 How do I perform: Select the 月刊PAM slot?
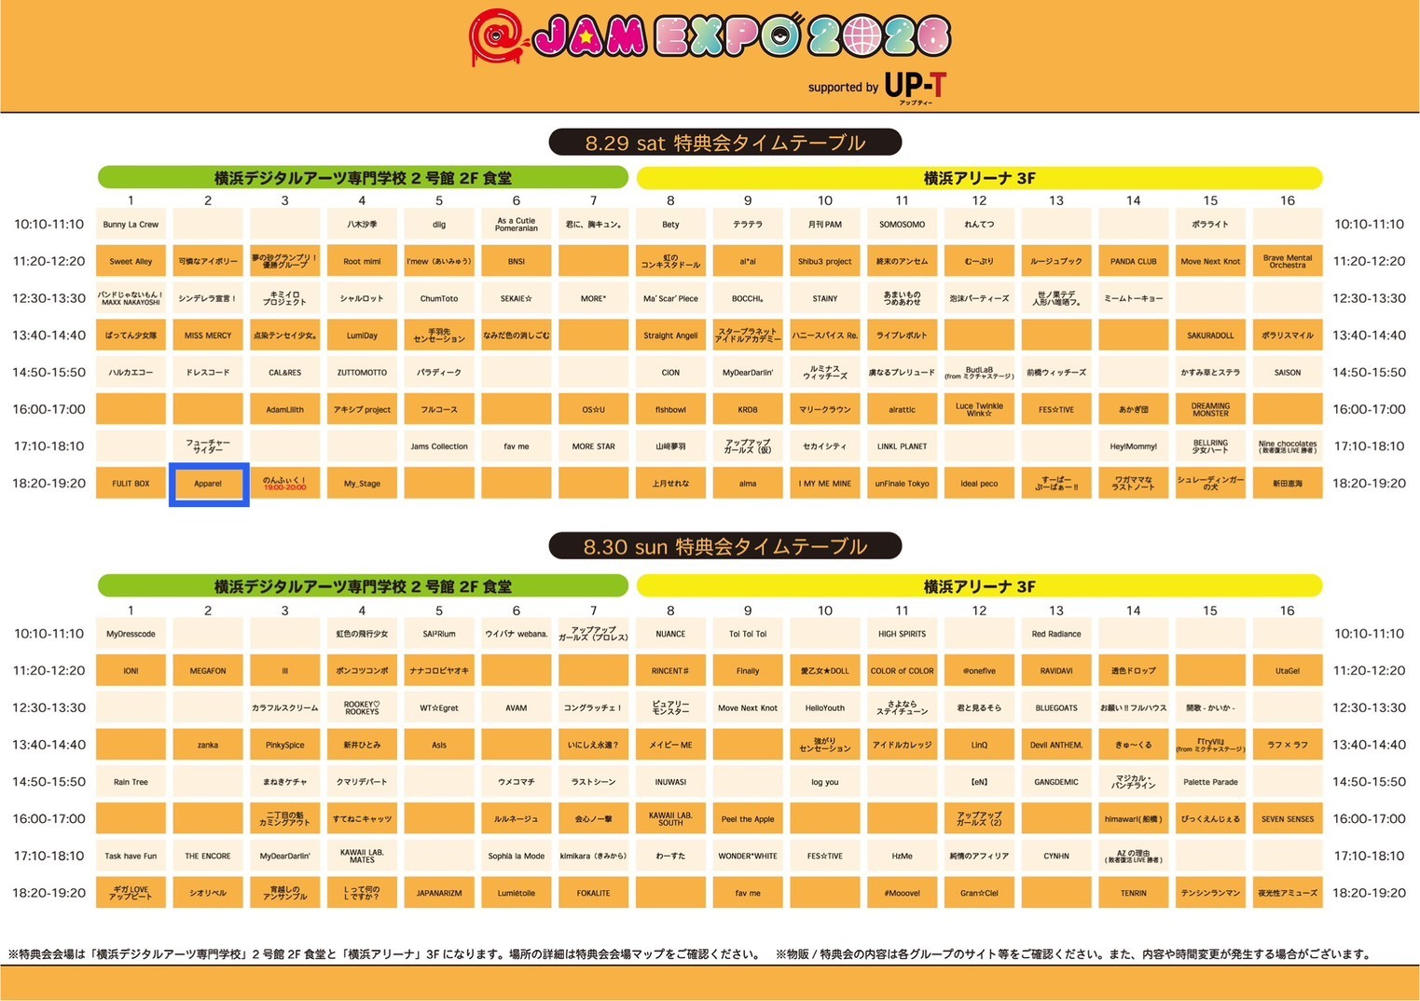pyautogui.click(x=825, y=225)
